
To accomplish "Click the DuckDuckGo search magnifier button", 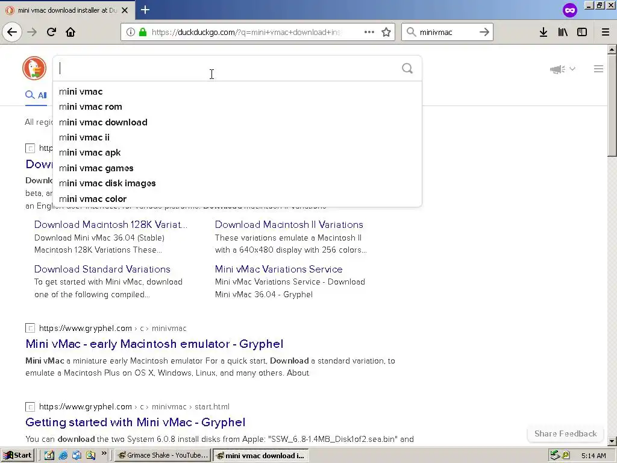I will [x=407, y=69].
